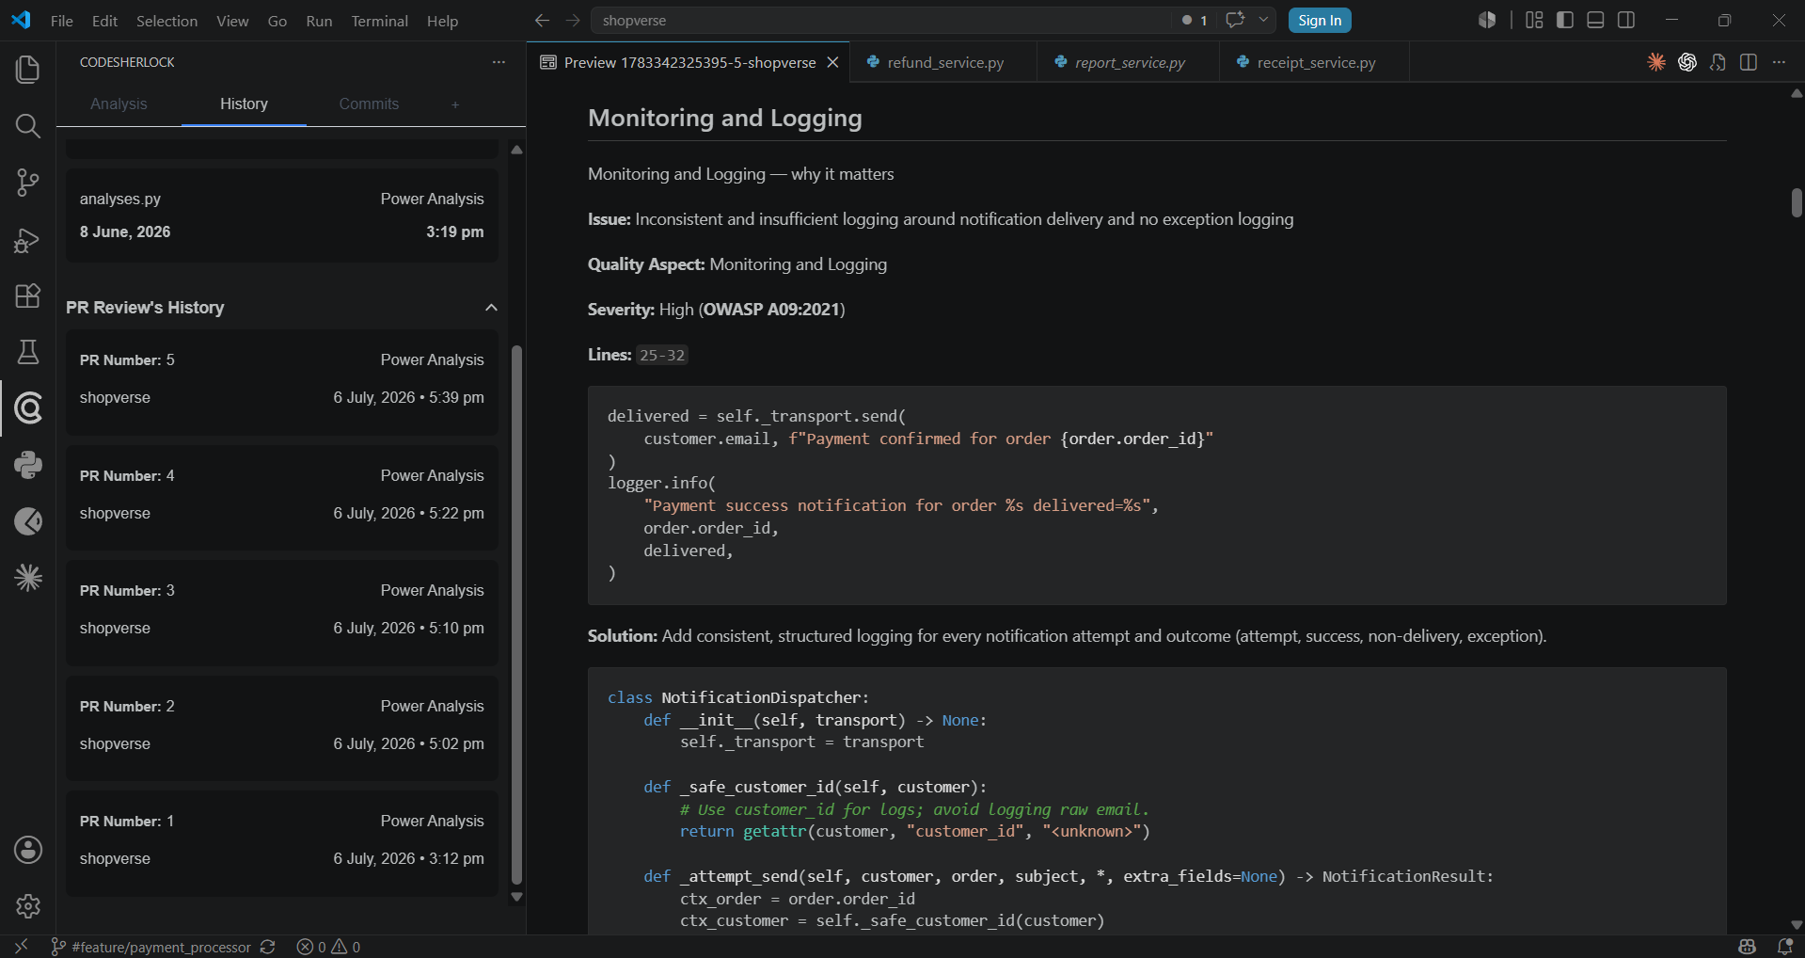Open errors and warnings count in status bar
This screenshot has height=958, width=1805.
[x=328, y=947]
